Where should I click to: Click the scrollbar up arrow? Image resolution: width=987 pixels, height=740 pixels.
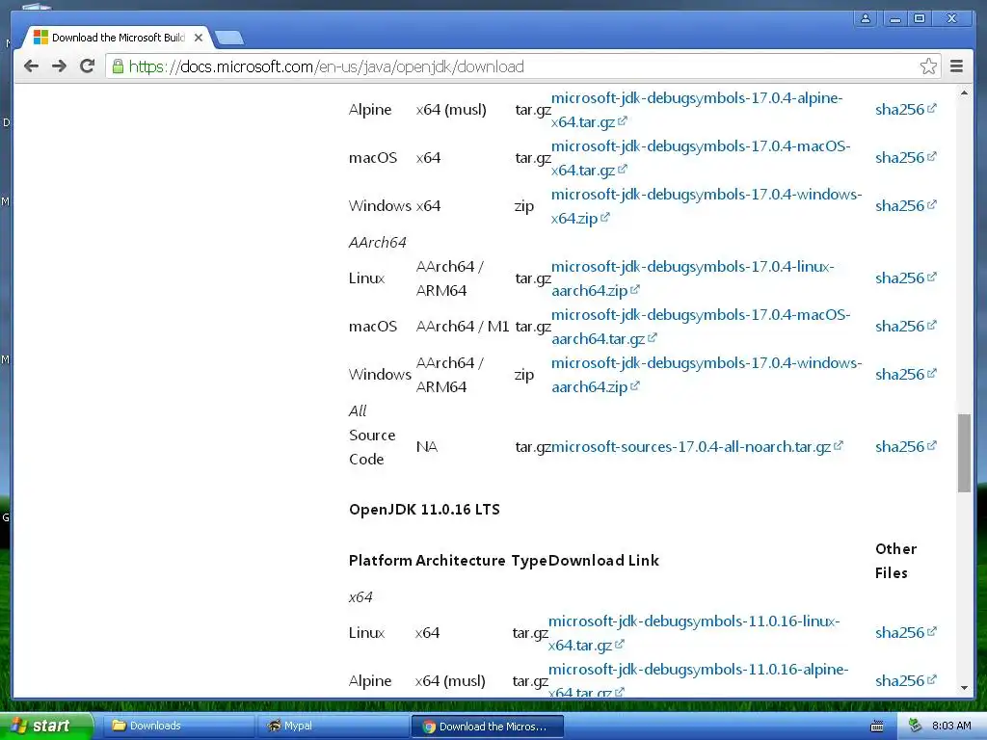click(964, 93)
